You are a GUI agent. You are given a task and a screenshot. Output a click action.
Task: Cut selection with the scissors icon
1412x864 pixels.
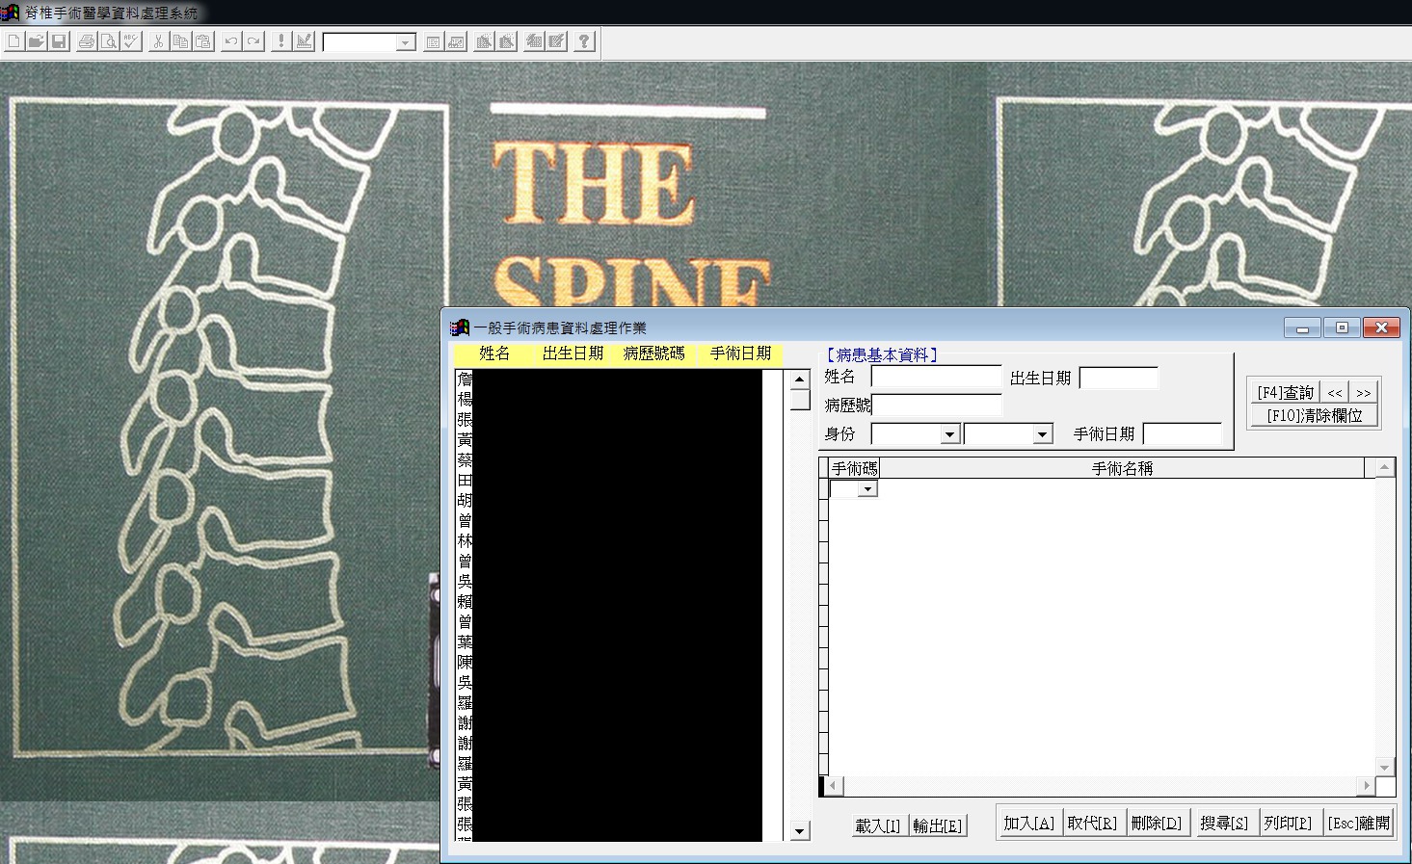pos(158,41)
